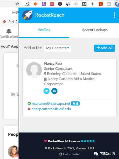Click the five-star rating stars

point(88,141)
